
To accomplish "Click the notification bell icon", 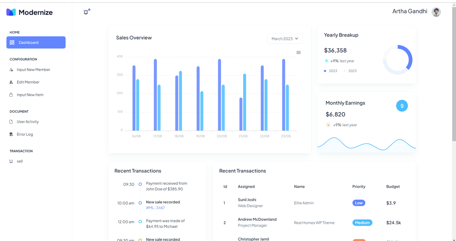I will 86,12.
